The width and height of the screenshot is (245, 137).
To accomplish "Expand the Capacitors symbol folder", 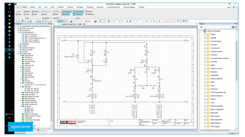I will [205, 45].
